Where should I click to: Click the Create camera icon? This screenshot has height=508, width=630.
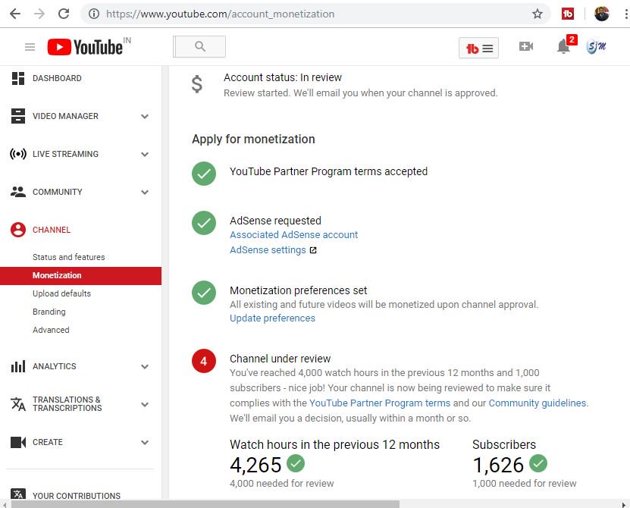(18, 442)
